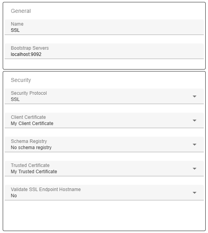Click the No value under Validate SSL
Viewport: 208px width, 233px height.
(14, 196)
